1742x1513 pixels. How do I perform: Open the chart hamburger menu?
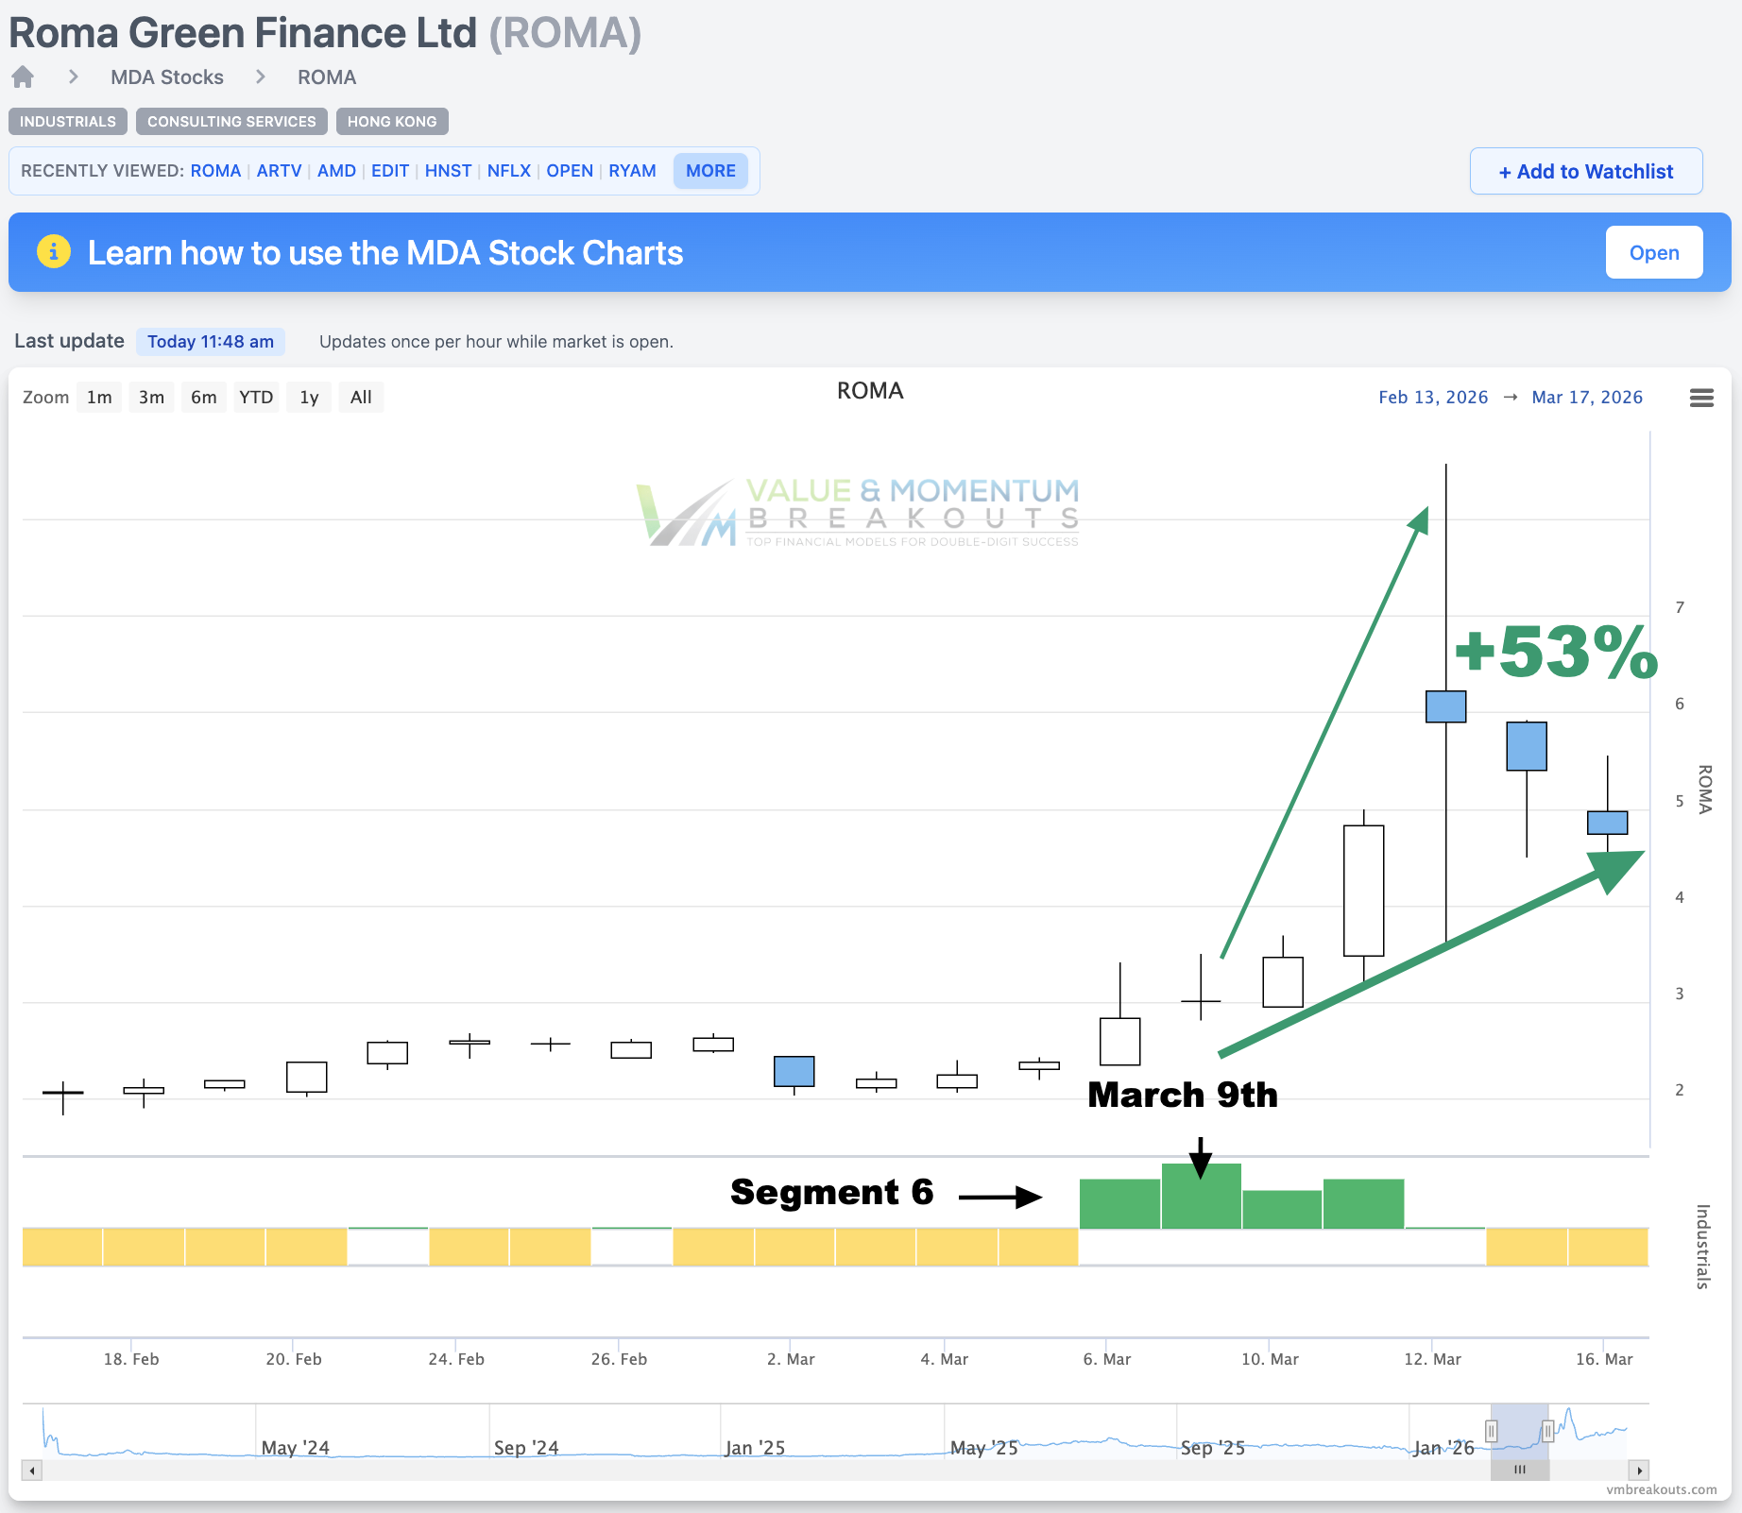point(1701,398)
